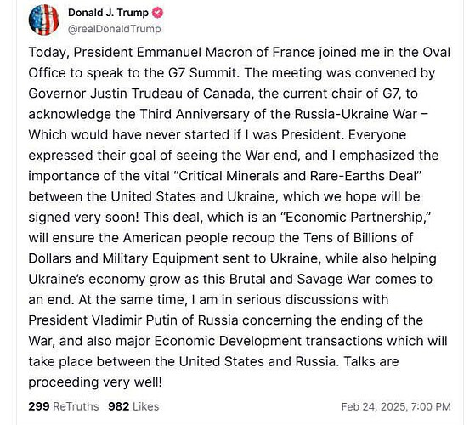Screen dimensions: 475x425
Task: View the 299 ReTruths list
Action: [64, 406]
